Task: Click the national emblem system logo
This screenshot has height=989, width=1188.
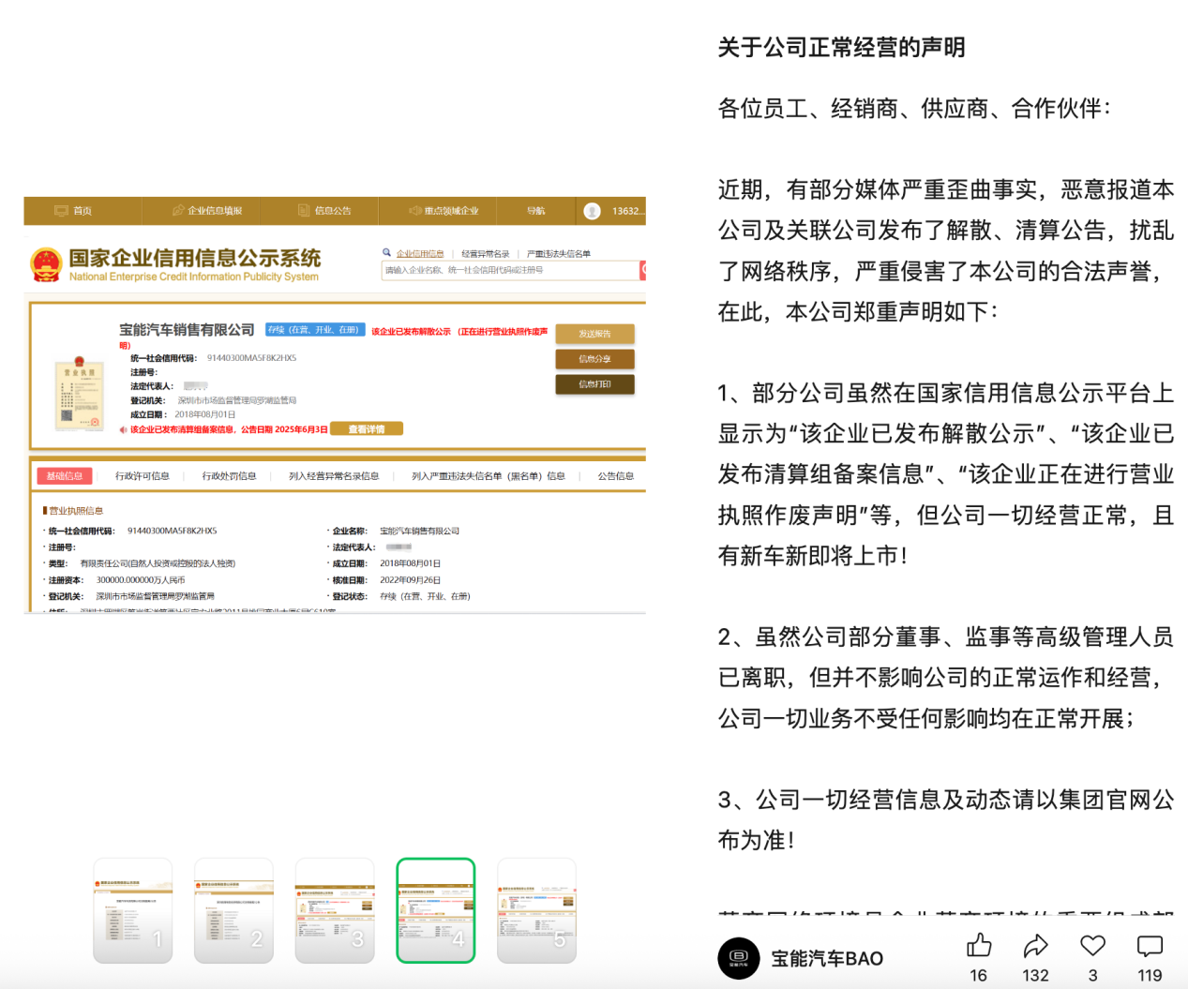Action: tap(46, 265)
